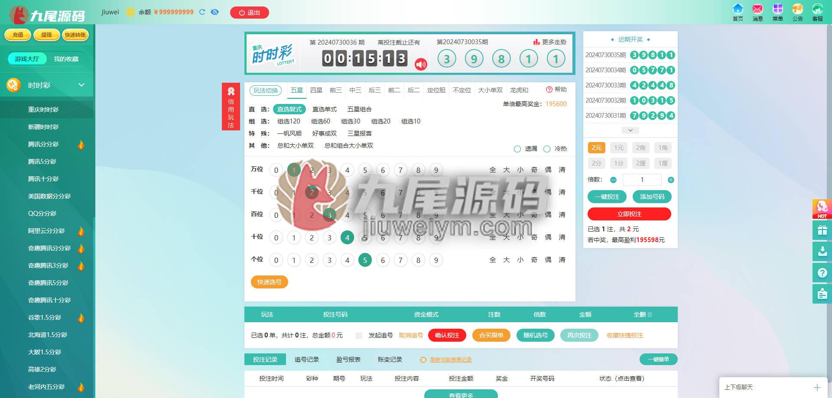Hide the balance with eye icon
Screen dimensions: 832x398
click(214, 12)
